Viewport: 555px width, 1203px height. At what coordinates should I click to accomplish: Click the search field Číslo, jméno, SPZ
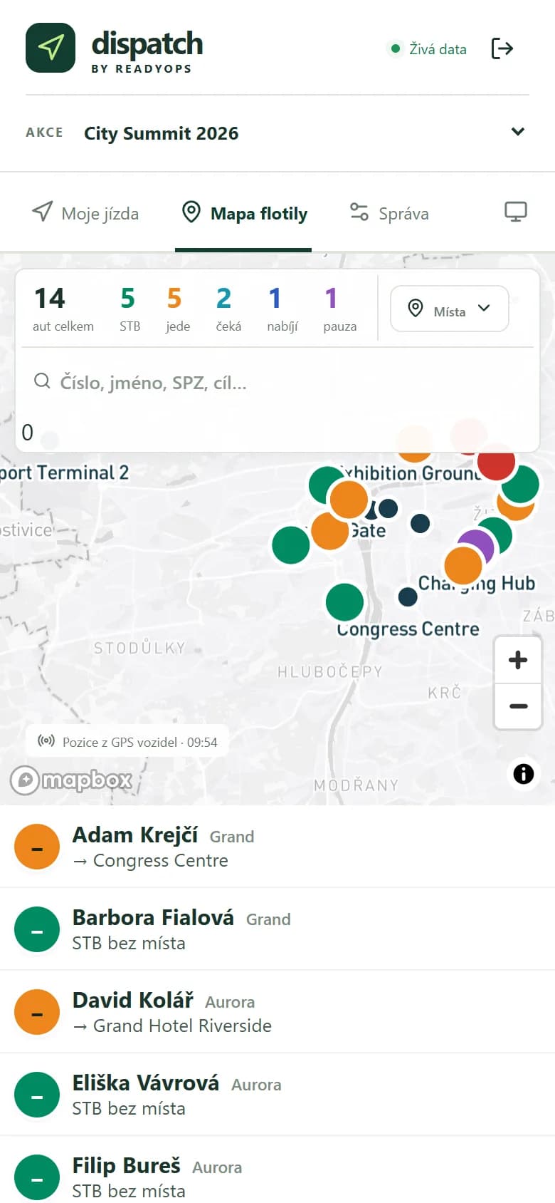277,382
